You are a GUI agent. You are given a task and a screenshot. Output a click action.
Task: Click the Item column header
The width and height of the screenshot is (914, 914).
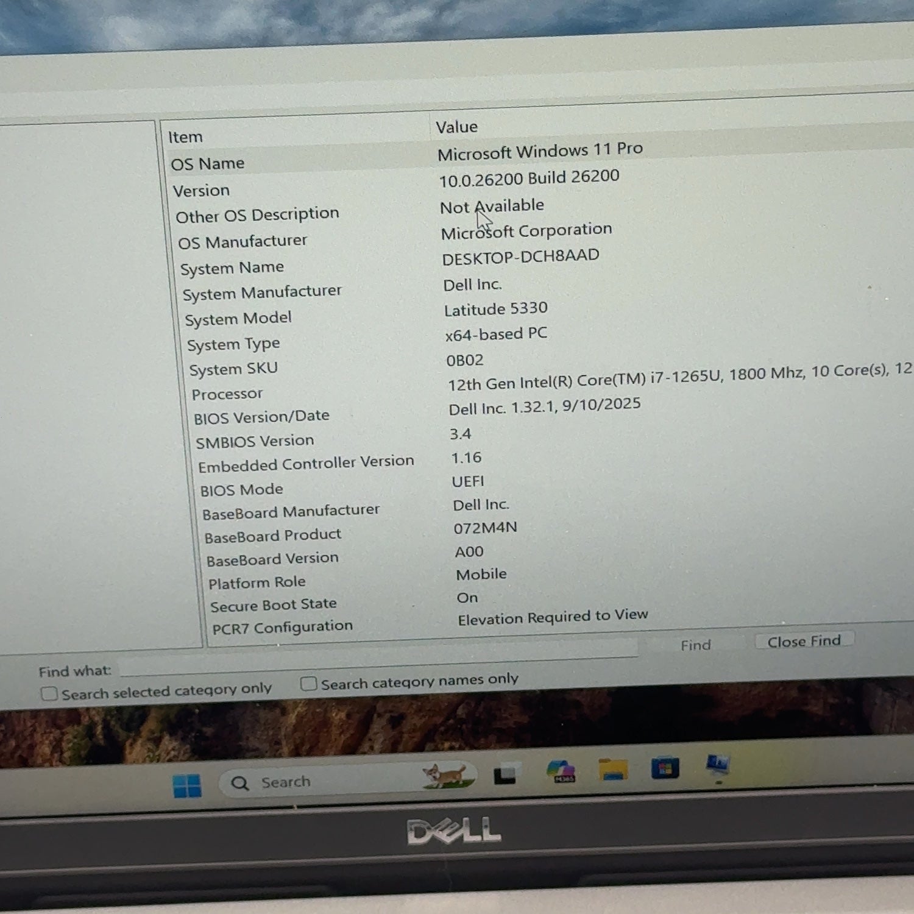(295, 132)
